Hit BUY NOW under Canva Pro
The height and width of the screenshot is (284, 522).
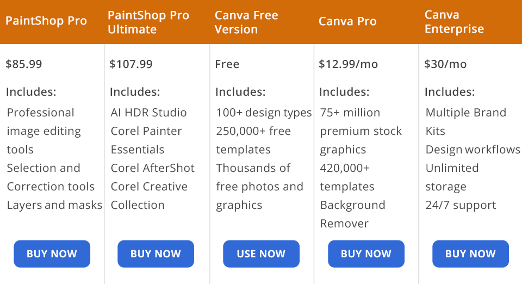pos(366,254)
